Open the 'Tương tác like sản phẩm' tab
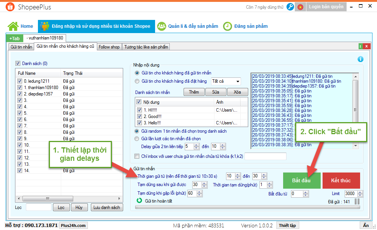The height and width of the screenshot is (230, 377). click(x=146, y=47)
